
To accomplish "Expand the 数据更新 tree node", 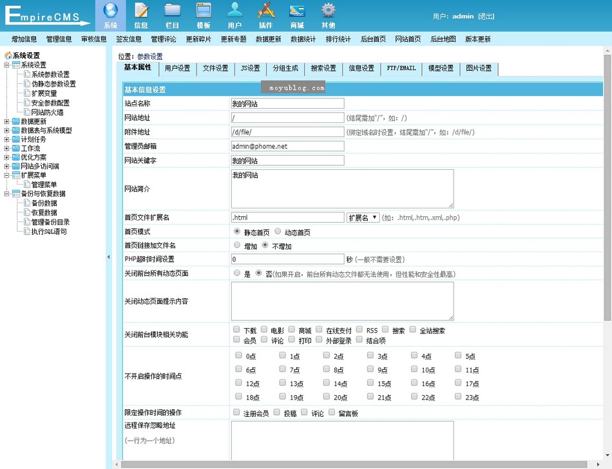I will [x=6, y=121].
